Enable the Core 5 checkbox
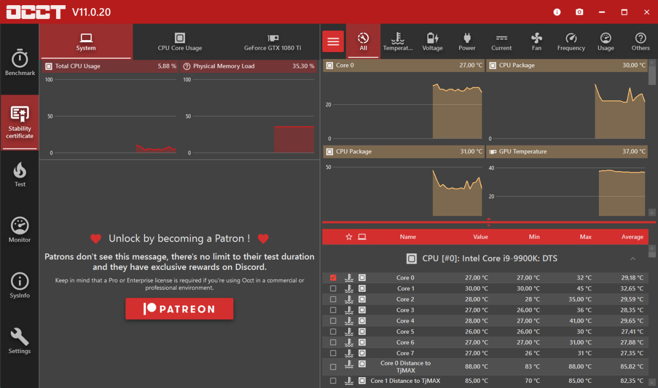This screenshot has width=658, height=388. [x=333, y=331]
